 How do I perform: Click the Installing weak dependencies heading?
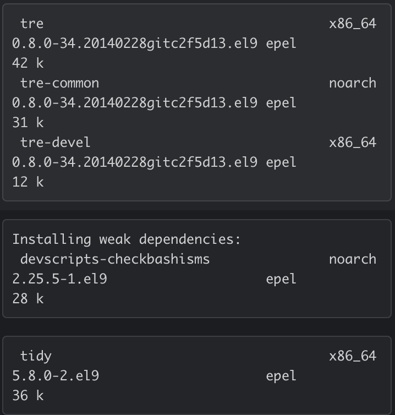[x=127, y=239]
